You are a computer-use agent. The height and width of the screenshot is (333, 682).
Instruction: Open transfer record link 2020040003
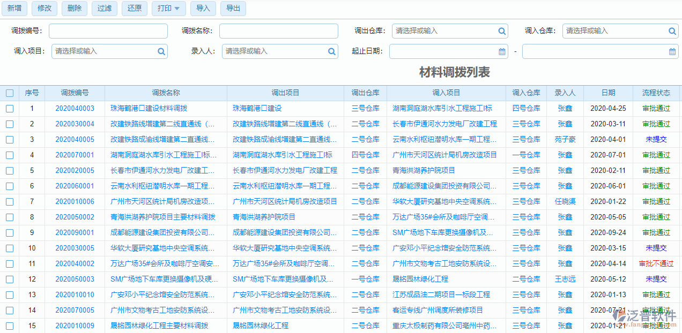point(75,109)
